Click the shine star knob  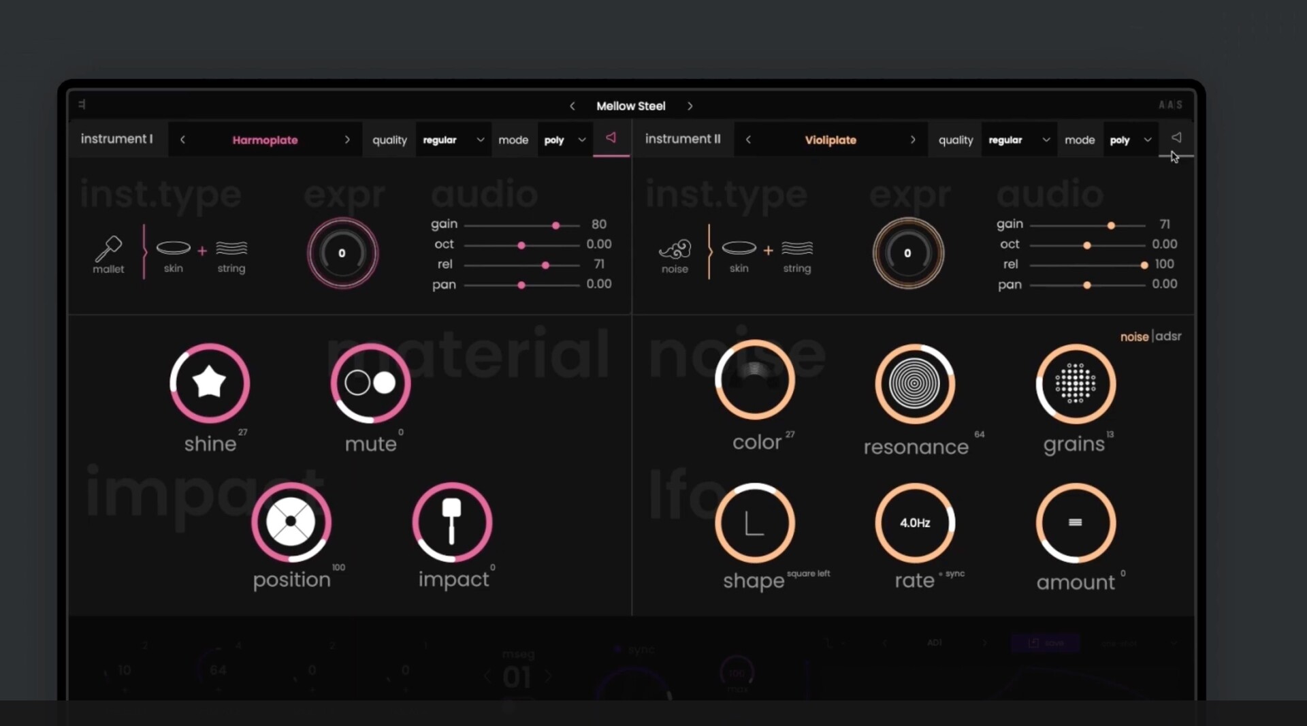pyautogui.click(x=210, y=383)
